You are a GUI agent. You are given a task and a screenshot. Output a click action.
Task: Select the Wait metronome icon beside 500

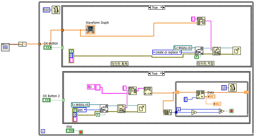[x=56, y=10]
